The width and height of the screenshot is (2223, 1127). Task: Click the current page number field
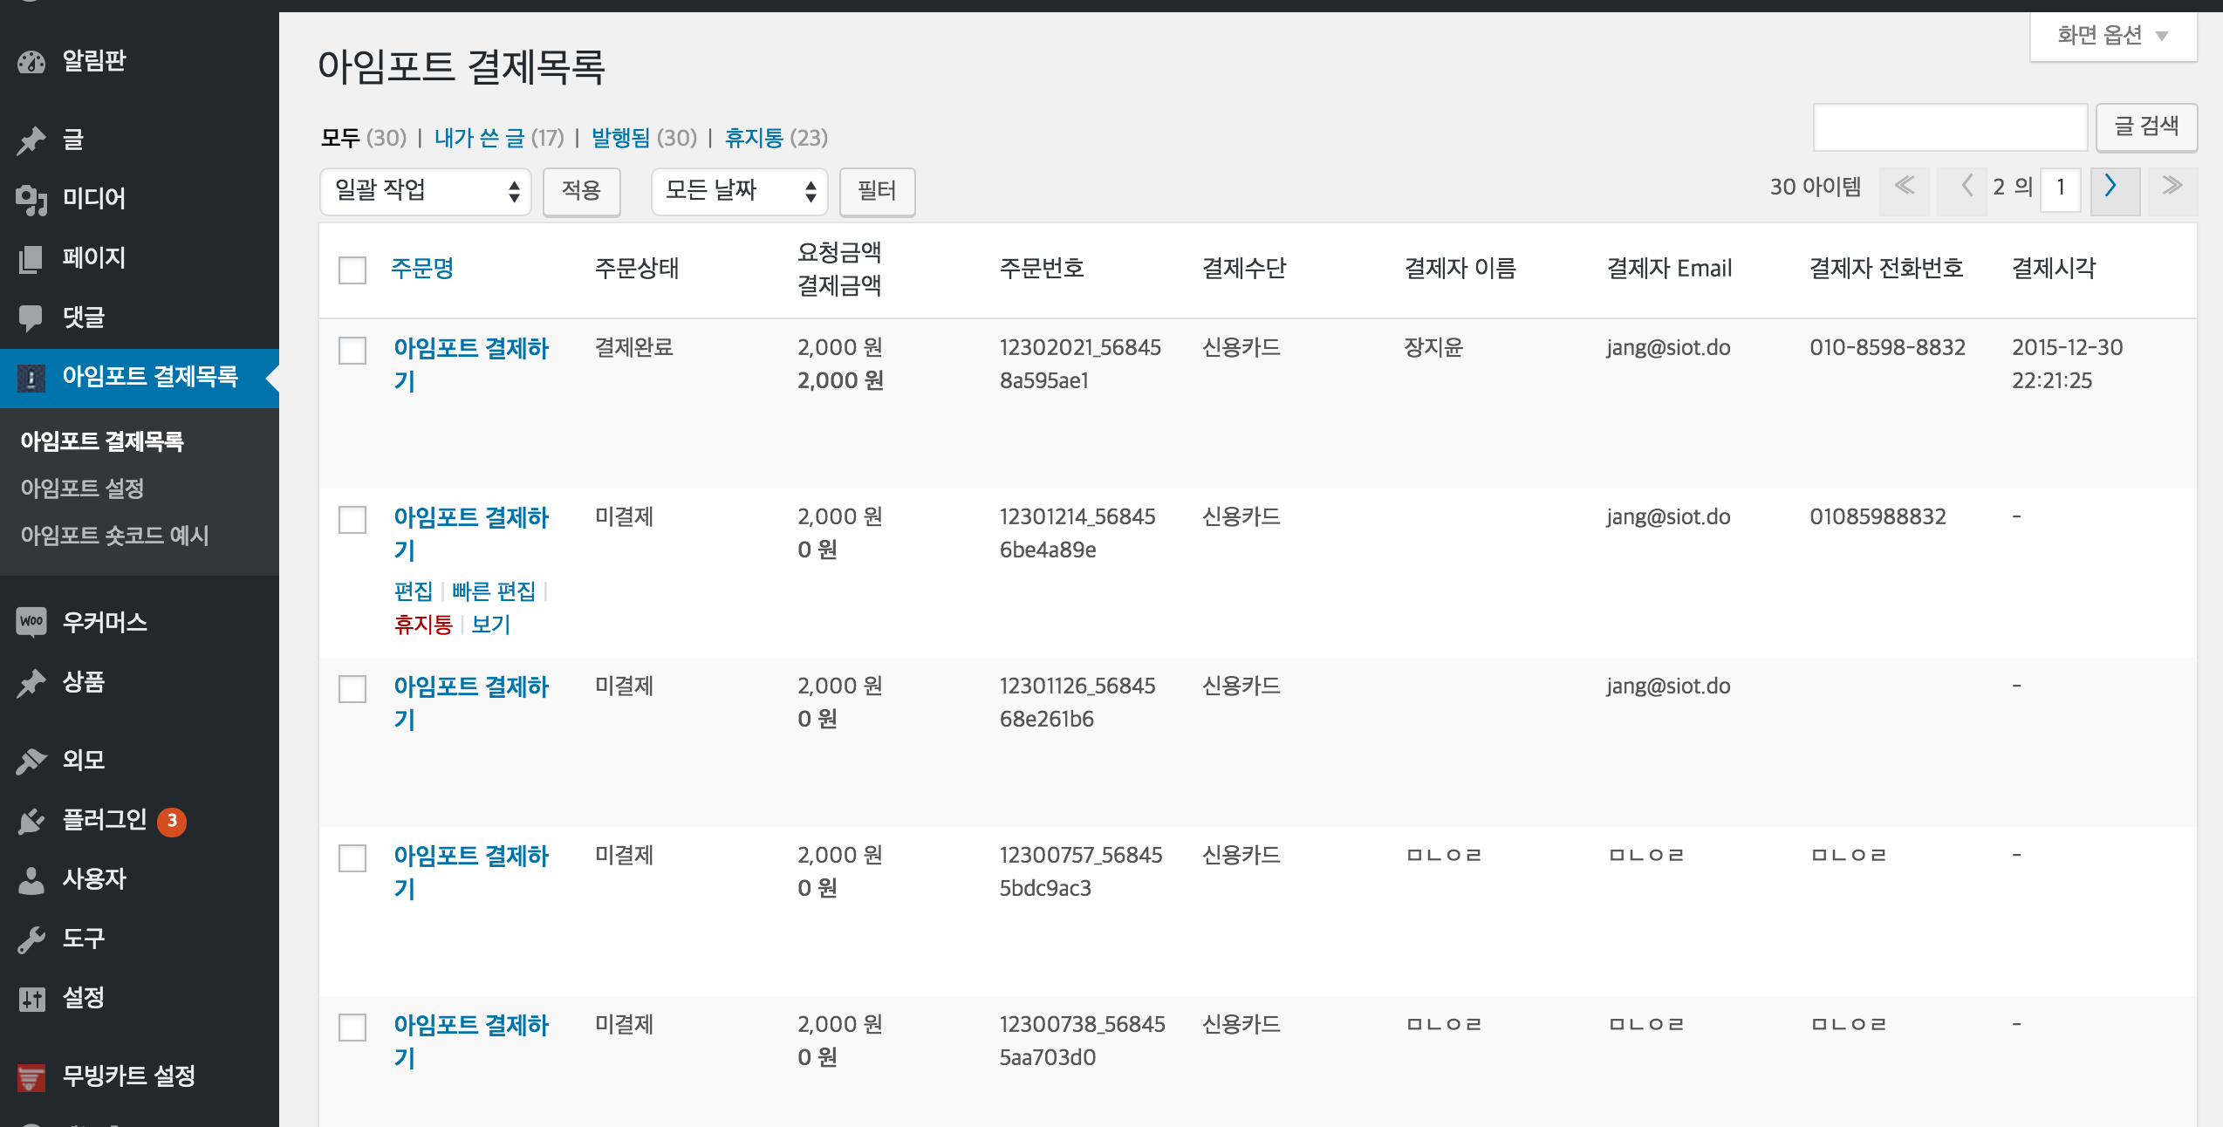tap(2061, 190)
